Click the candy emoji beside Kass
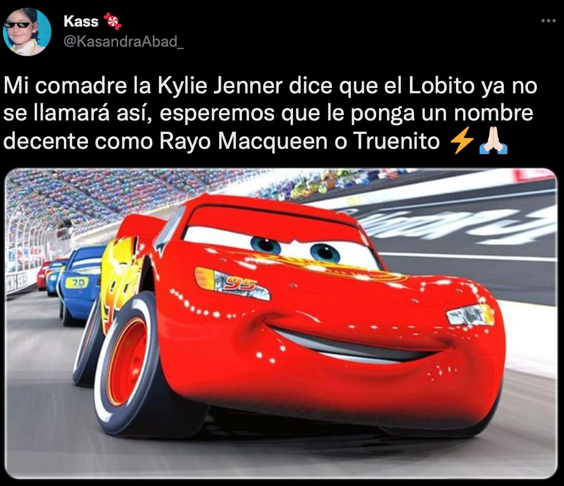Image resolution: width=564 pixels, height=486 pixels. (x=113, y=21)
